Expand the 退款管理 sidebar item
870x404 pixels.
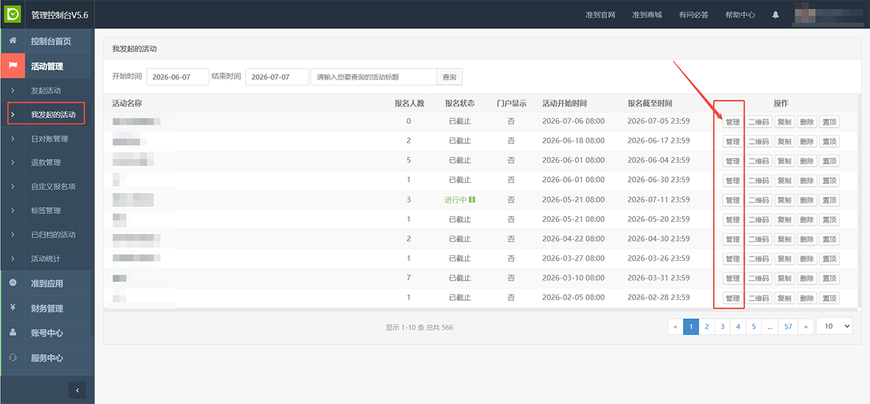[x=46, y=162]
